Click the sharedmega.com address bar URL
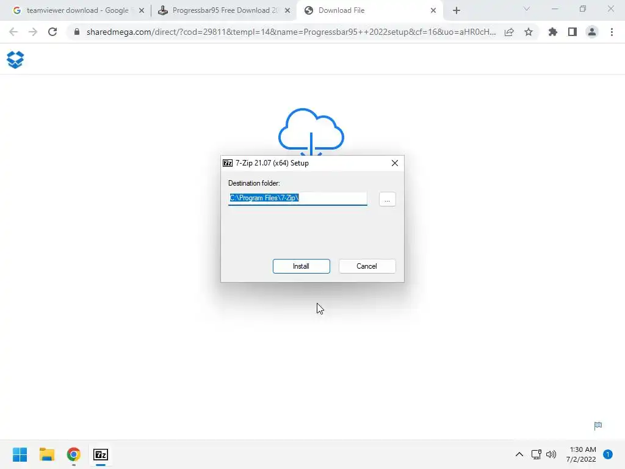 pyautogui.click(x=291, y=32)
